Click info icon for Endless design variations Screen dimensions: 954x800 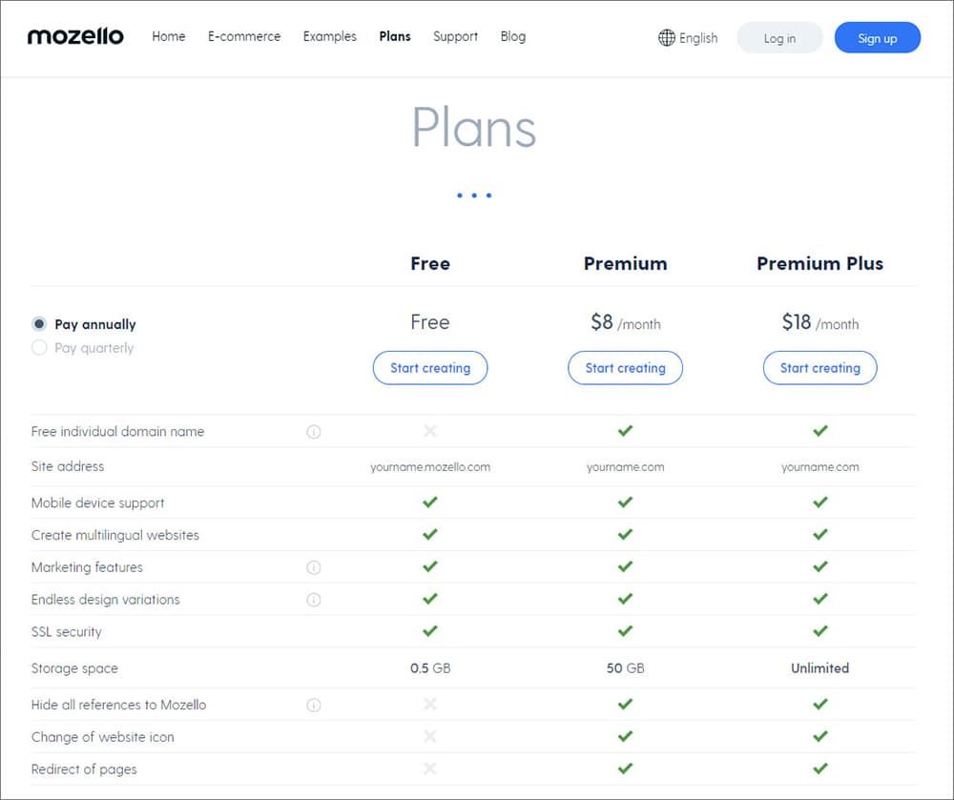[x=313, y=600]
